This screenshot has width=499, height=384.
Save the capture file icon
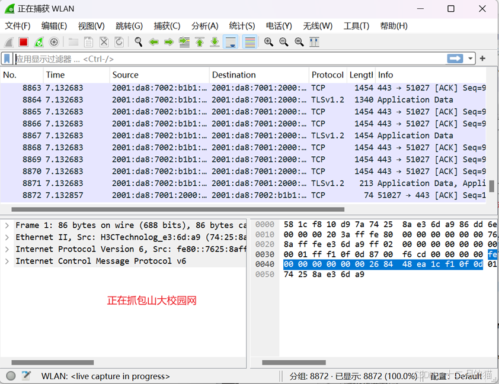click(x=88, y=42)
